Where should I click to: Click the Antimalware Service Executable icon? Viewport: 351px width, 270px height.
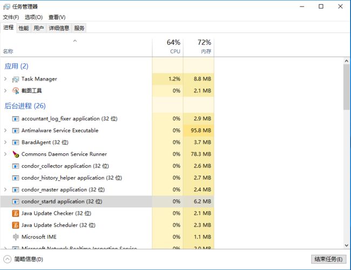(x=15, y=131)
